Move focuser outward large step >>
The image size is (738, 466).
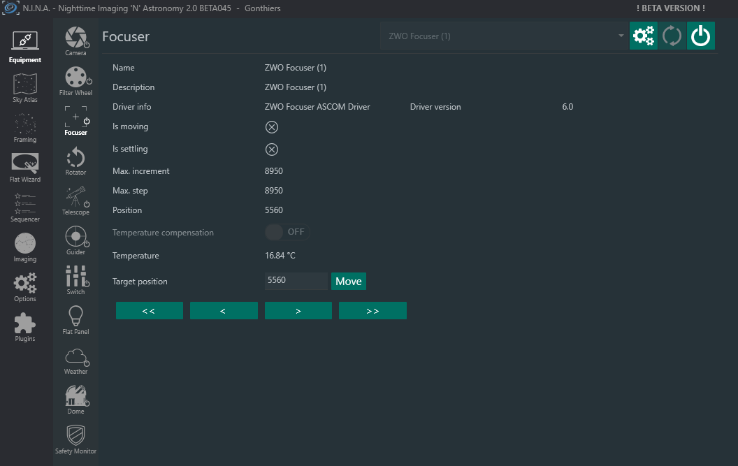372,311
